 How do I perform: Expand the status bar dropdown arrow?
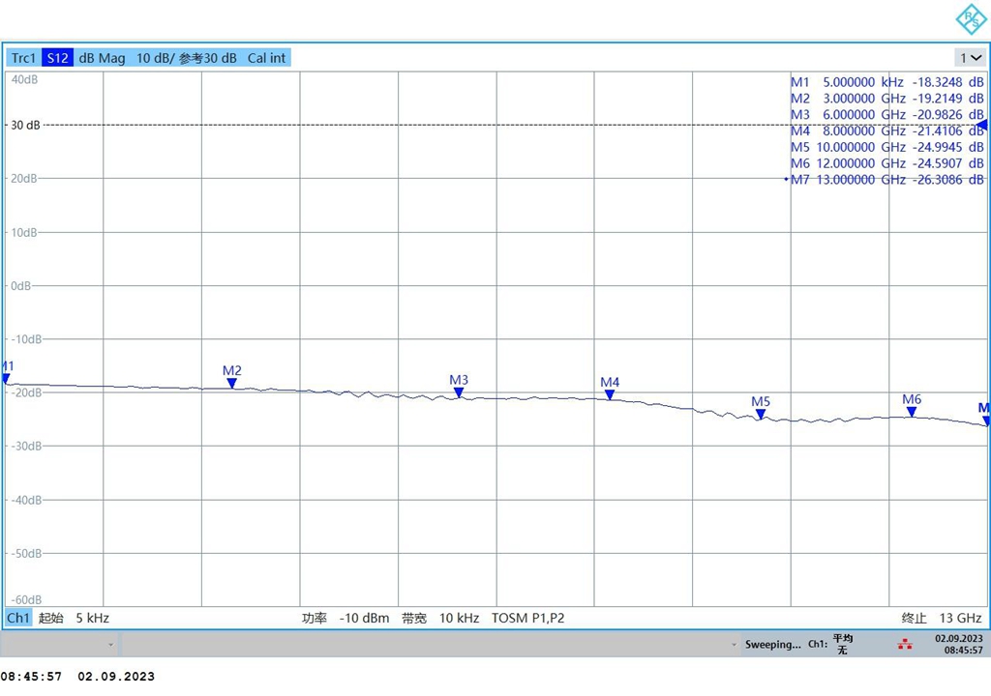click(110, 644)
